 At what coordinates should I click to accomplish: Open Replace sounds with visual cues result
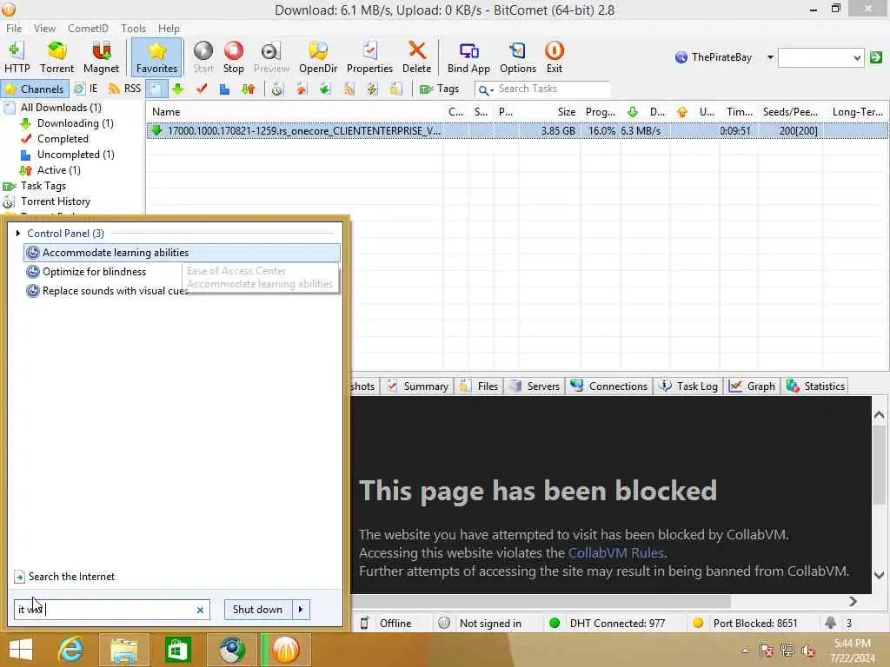coord(107,291)
